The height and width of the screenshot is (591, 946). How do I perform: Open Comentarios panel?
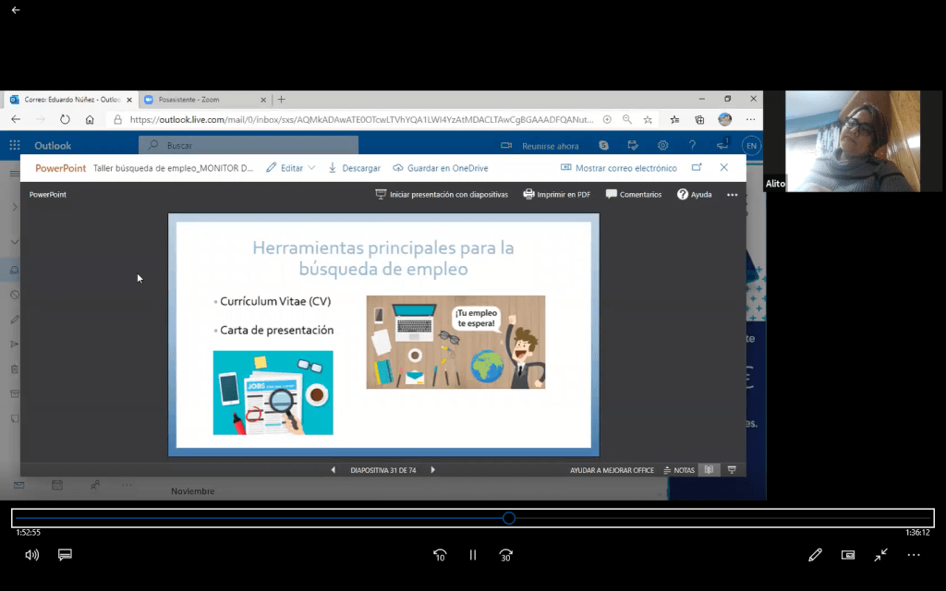634,195
